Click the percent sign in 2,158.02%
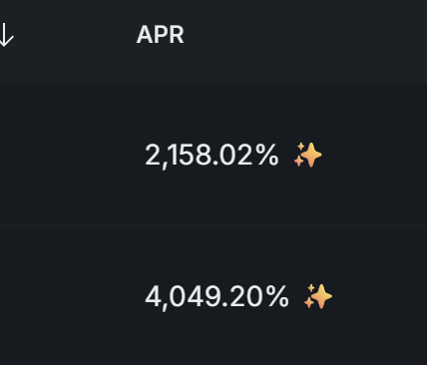Viewport: 427px width, 365px height. (x=267, y=155)
